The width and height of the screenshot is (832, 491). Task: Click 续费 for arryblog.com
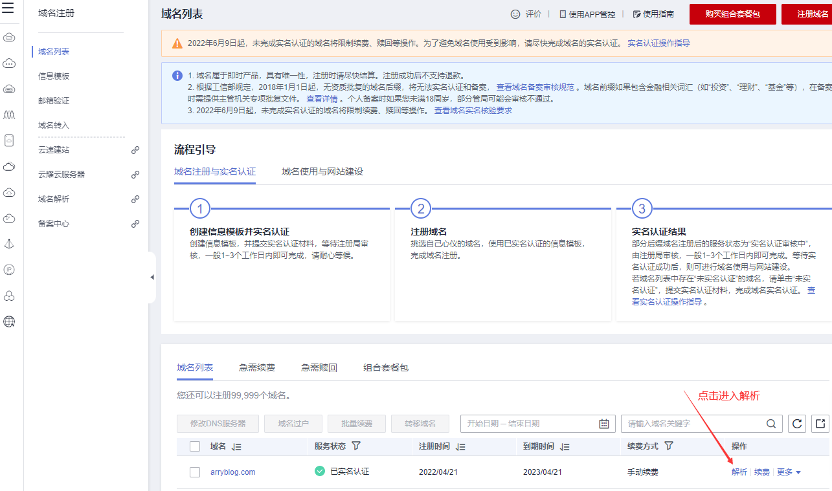[762, 472]
